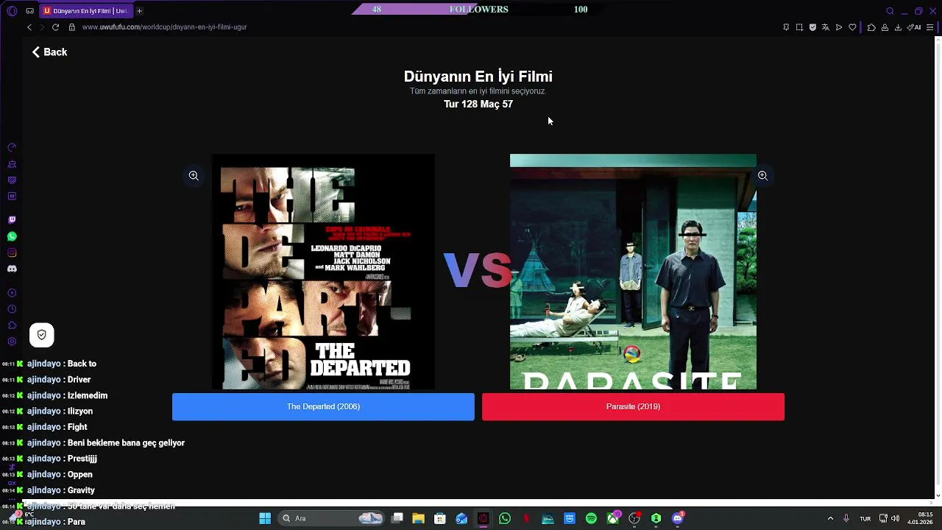Open The Departed movie poster image
The height and width of the screenshot is (530, 942).
pos(323,272)
